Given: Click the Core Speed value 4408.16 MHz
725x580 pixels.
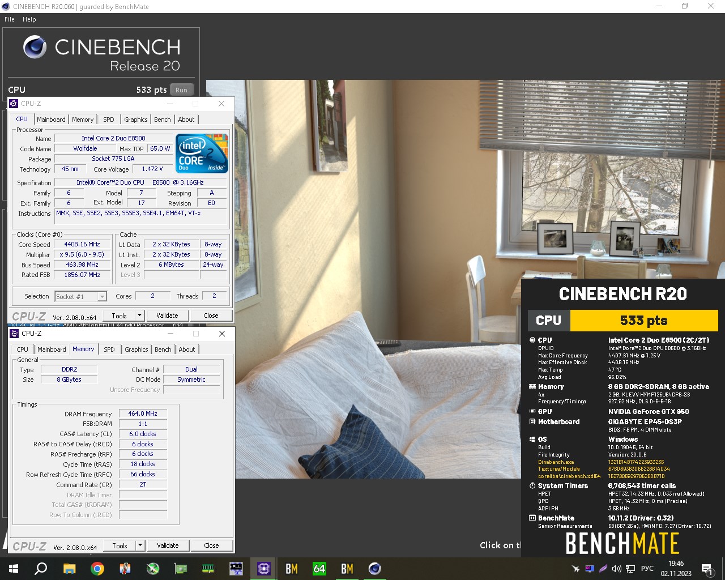Looking at the screenshot, I should [82, 244].
